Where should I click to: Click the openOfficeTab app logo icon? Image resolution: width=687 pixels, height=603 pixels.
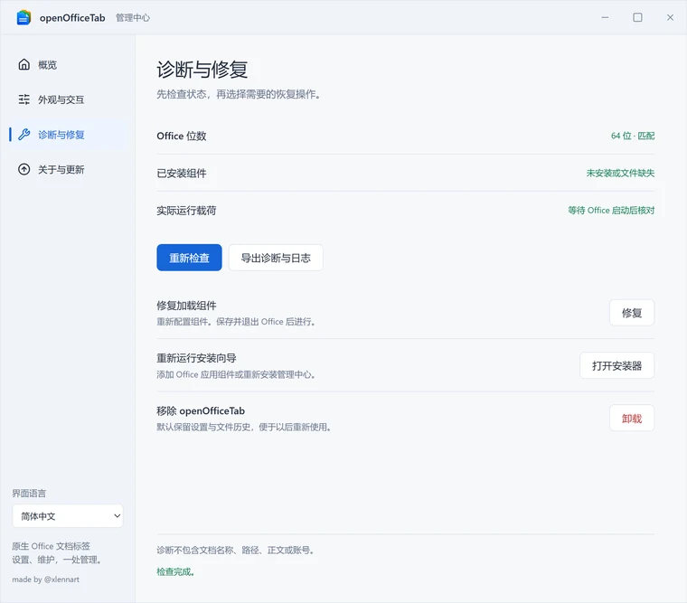coord(24,17)
